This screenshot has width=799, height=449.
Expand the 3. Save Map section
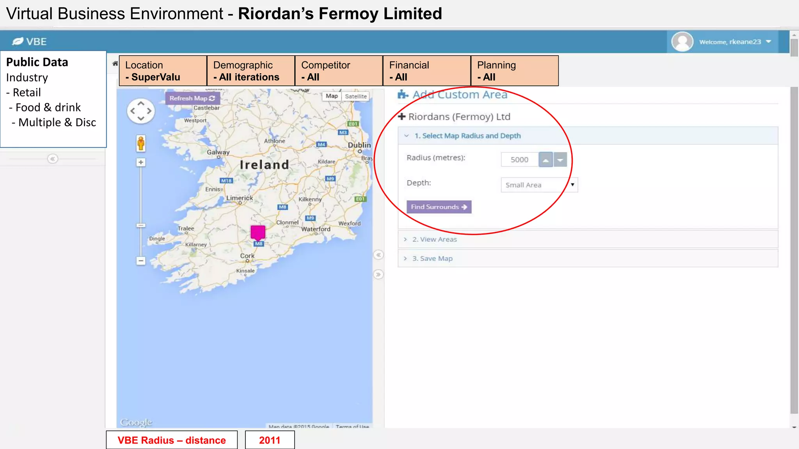point(588,258)
